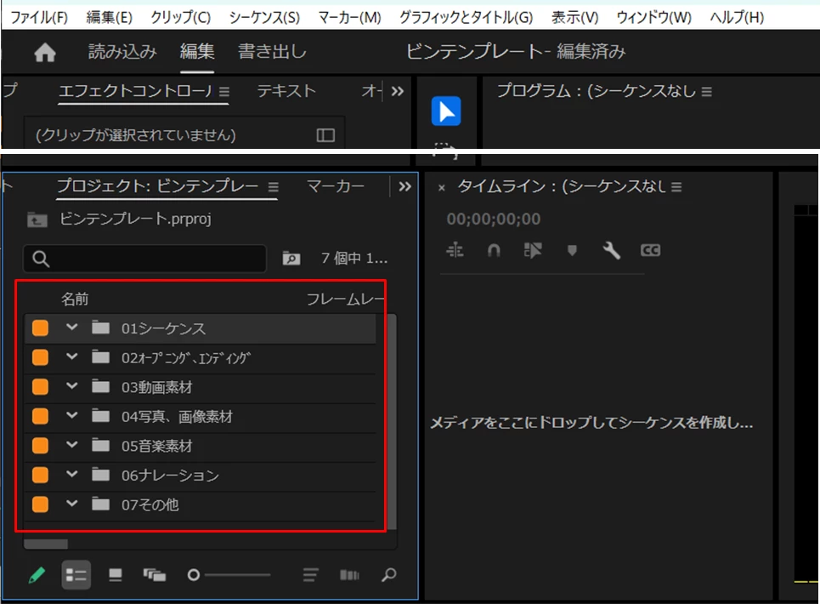
Task: Open the sort icons menu
Action: point(311,575)
